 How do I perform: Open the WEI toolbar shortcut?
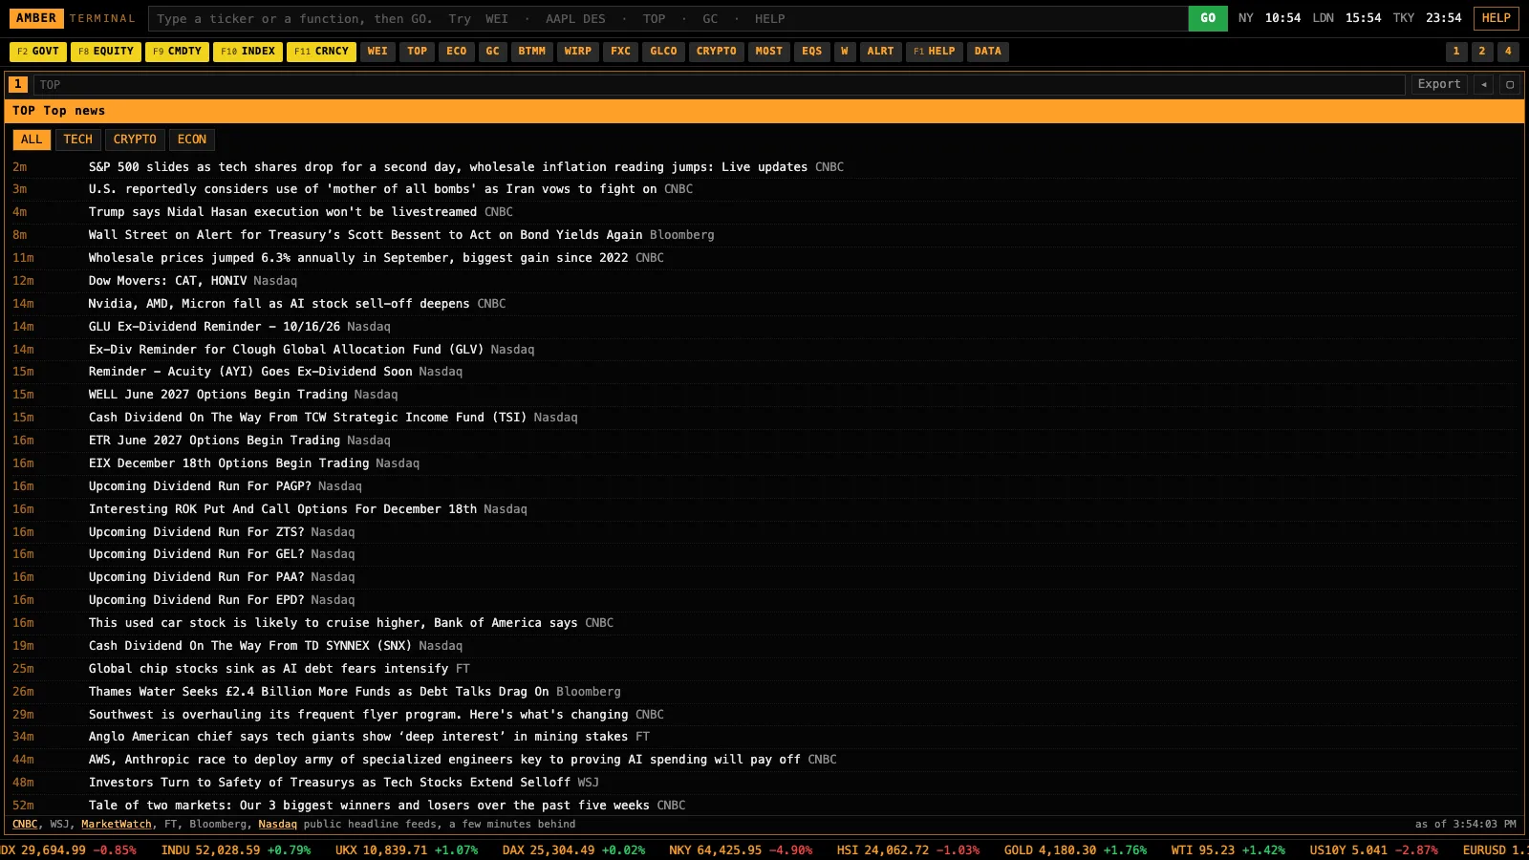378,52
